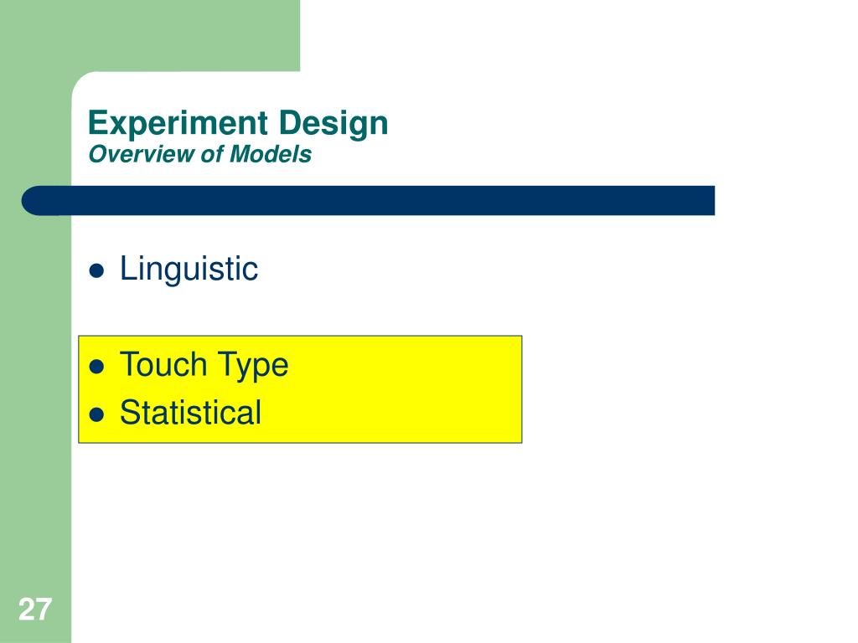Click the word Design in the title

tap(333, 123)
